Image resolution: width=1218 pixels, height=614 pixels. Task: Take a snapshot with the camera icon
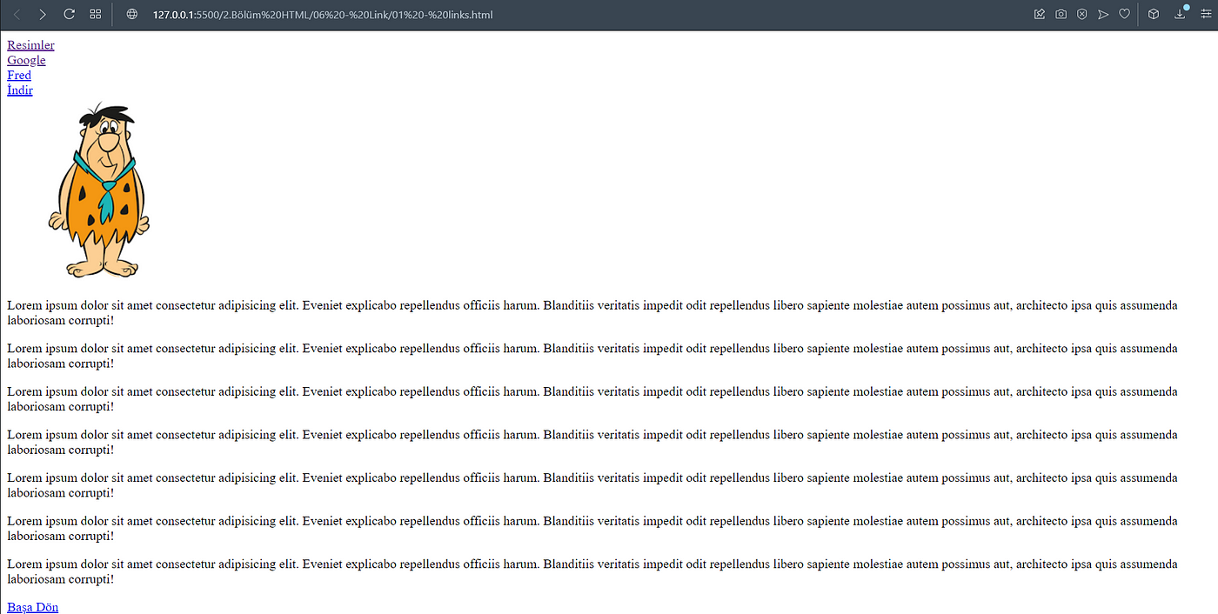coord(1061,15)
